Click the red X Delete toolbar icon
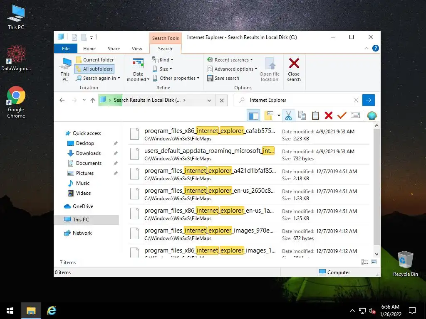Image resolution: width=426 pixels, height=319 pixels. (x=329, y=115)
